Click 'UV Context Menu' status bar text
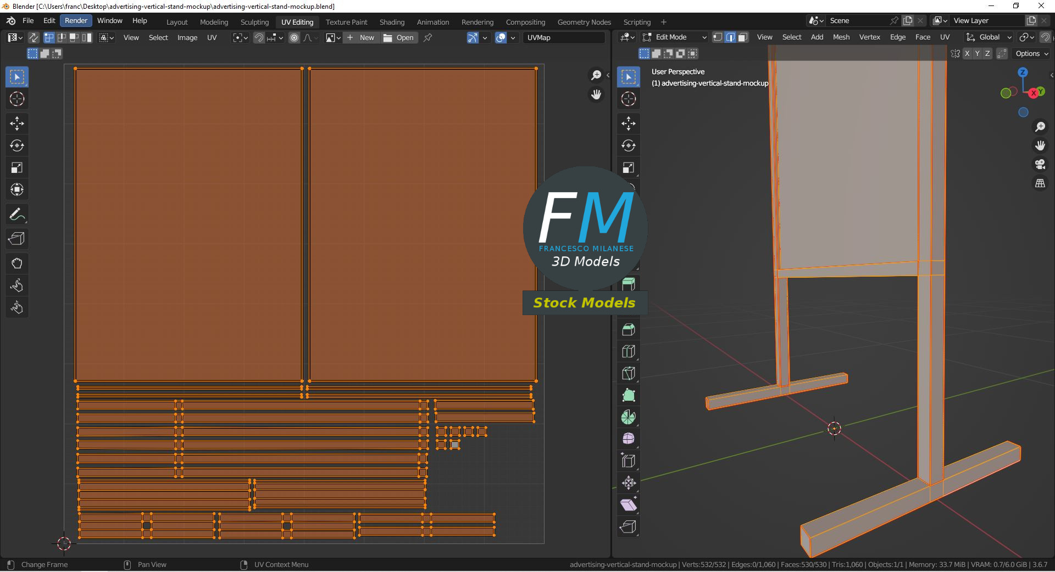This screenshot has width=1055, height=572. point(281,564)
